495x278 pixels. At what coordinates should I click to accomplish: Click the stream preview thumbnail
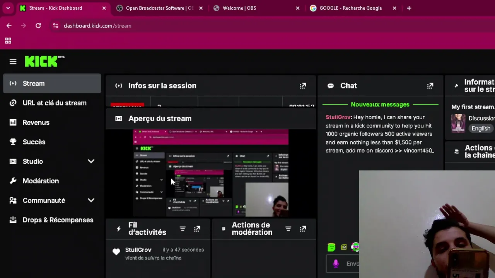click(211, 173)
